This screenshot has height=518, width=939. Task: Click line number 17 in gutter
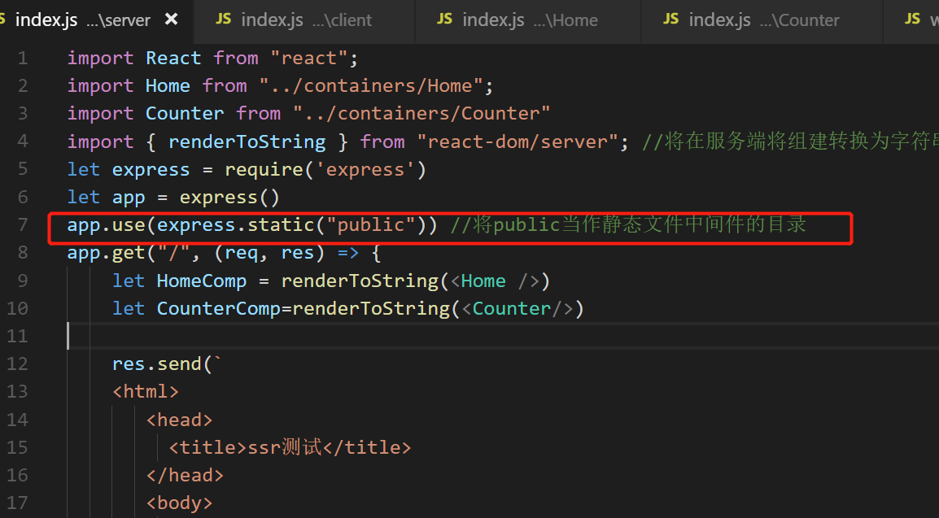pos(17,503)
